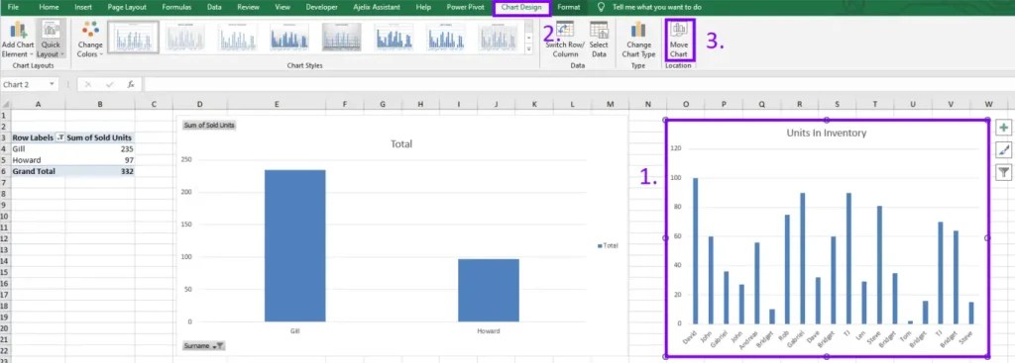Open the Developer tab
The height and width of the screenshot is (363, 1015).
point(322,7)
